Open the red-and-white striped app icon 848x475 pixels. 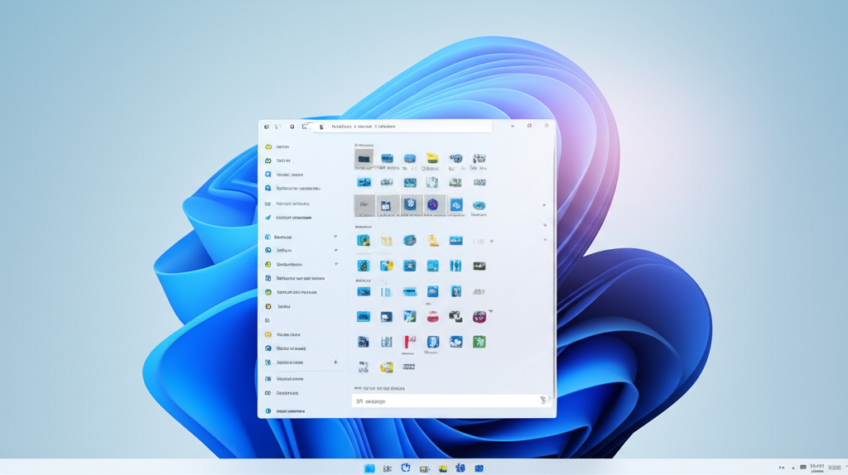tap(409, 342)
